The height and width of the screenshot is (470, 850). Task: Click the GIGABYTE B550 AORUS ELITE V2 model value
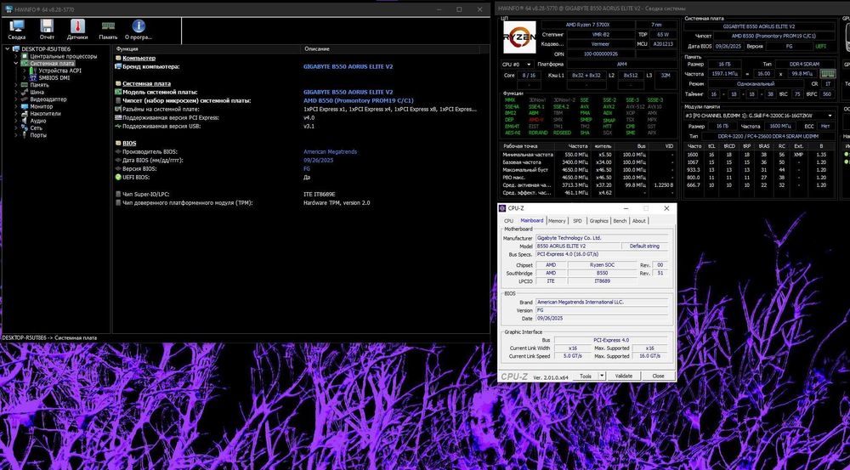click(x=348, y=92)
